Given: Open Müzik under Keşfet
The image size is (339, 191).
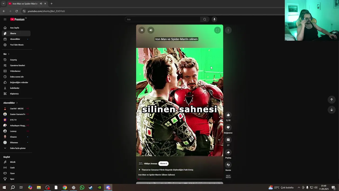Looking at the screenshot, I should tap(16, 162).
